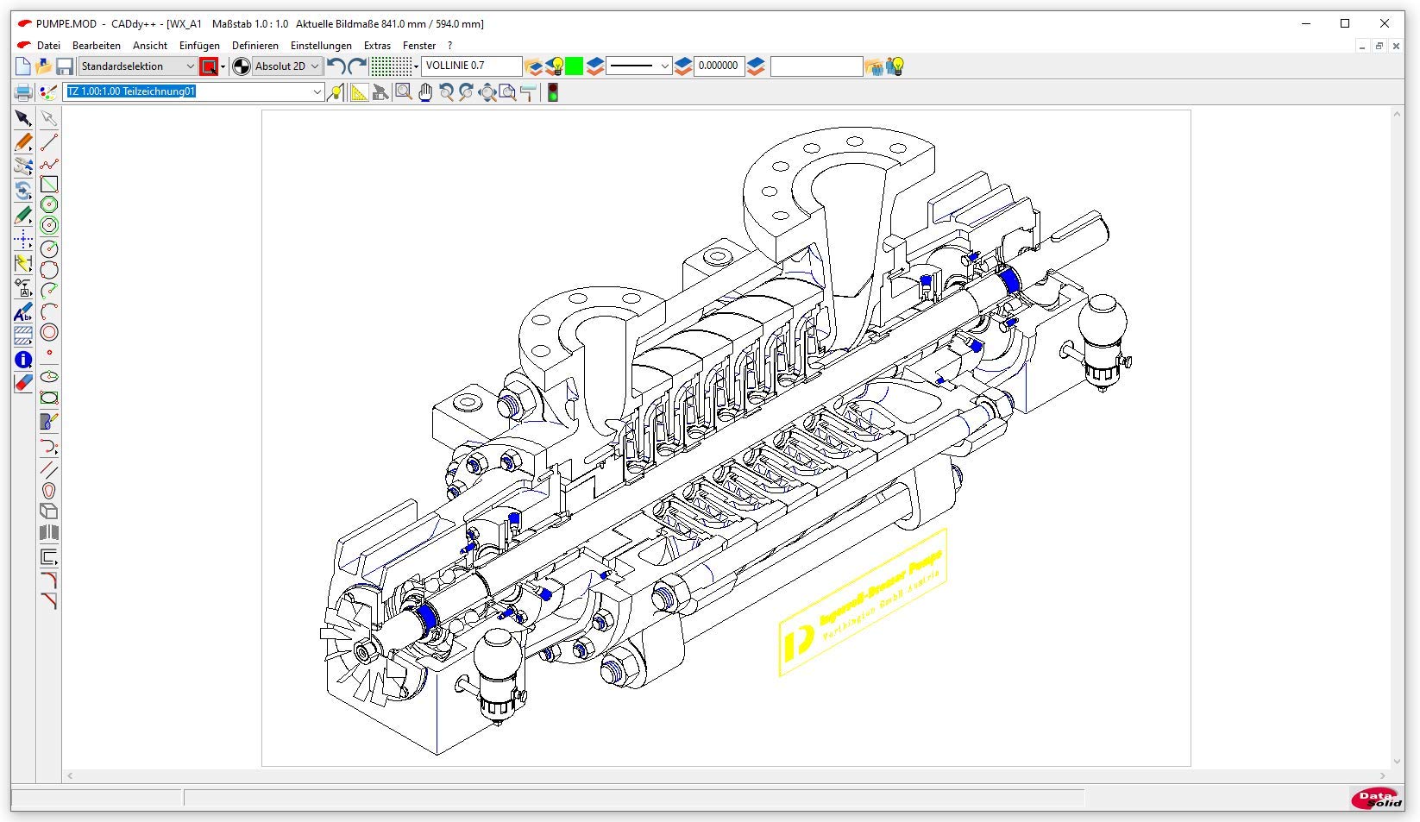Activate the zoom window magnifier
1420x822 pixels.
403,92
